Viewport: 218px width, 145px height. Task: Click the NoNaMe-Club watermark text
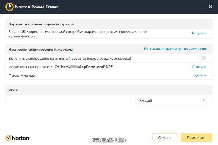pyautogui.click(x=109, y=140)
